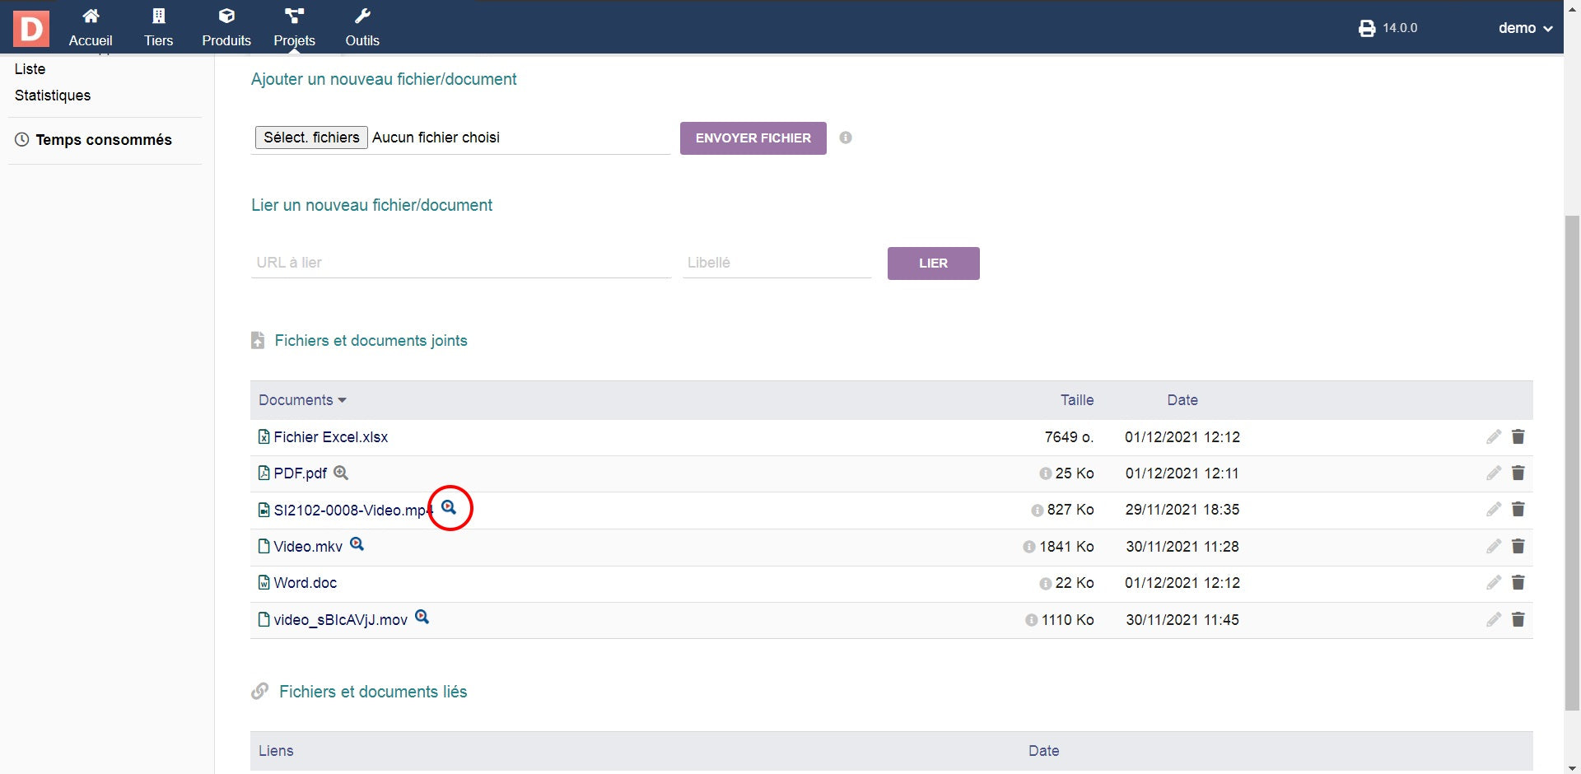Click the ENVOYER FICHIER button

point(753,138)
